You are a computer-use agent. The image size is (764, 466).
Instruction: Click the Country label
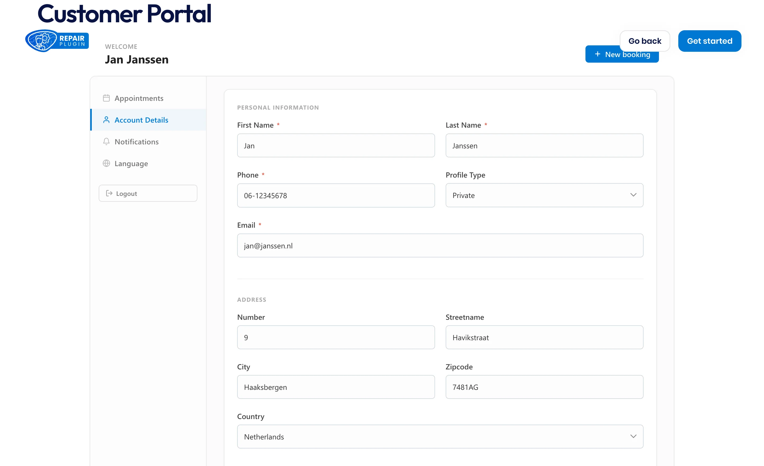[x=251, y=416]
